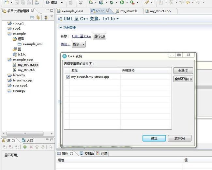Switch to the example_class editor tab
This screenshot has width=212, height=170.
click(72, 11)
